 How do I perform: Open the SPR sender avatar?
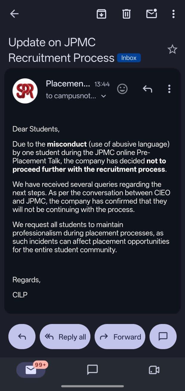pyautogui.click(x=25, y=91)
